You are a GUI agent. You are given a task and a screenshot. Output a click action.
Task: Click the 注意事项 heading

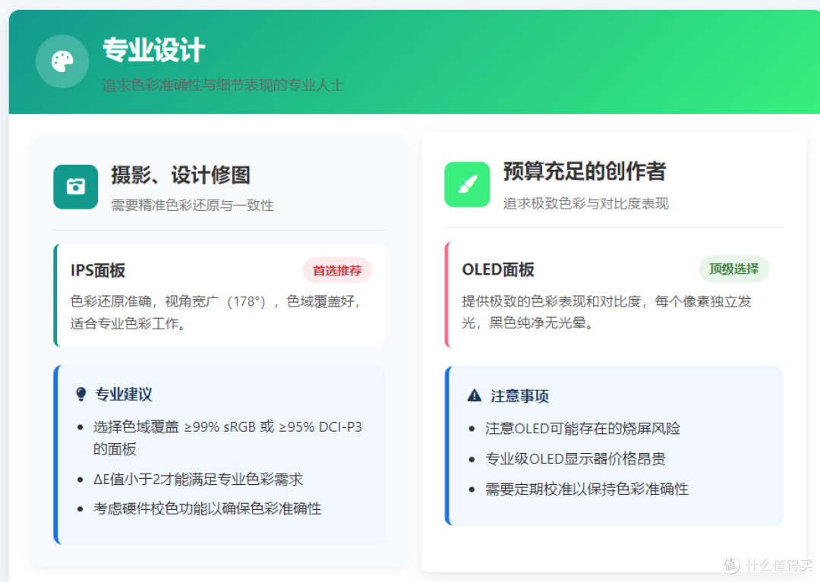(520, 396)
